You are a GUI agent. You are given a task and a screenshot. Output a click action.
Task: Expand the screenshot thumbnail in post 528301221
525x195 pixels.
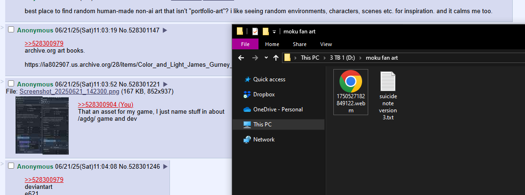[x=42, y=125]
